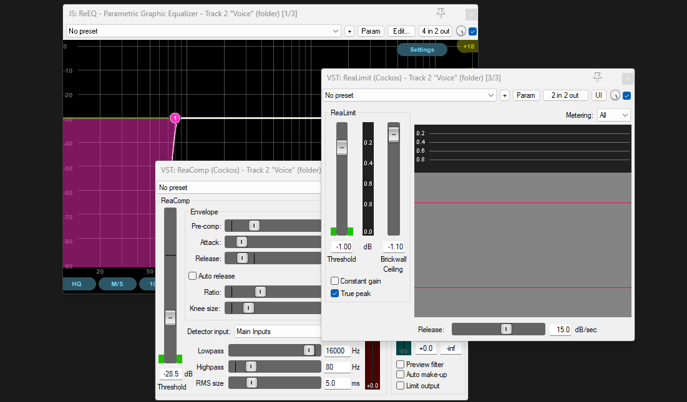Click ReaComp Lowpass slider handle

309,350
